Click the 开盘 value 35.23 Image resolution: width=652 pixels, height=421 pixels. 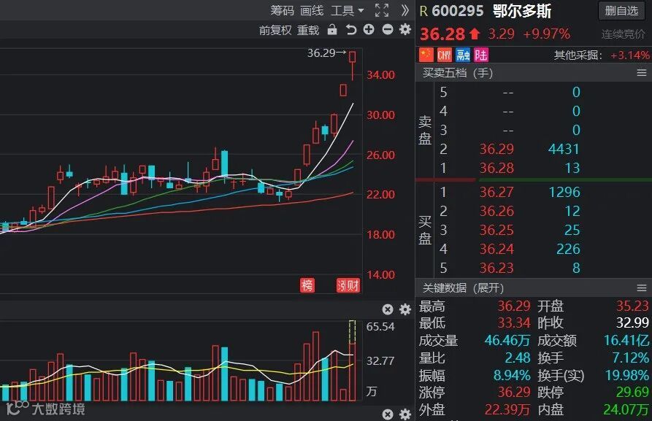(x=632, y=306)
